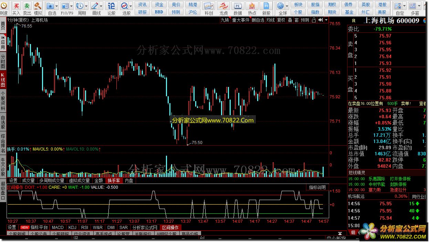Toggle 九转 indicator in chart toolbar
Image resolution: width=429 pixels, height=242 pixels.
coord(225,20)
